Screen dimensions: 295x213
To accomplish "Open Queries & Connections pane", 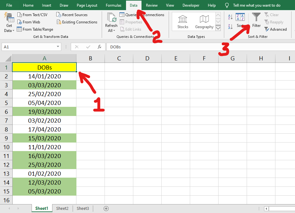I will 142,15.
